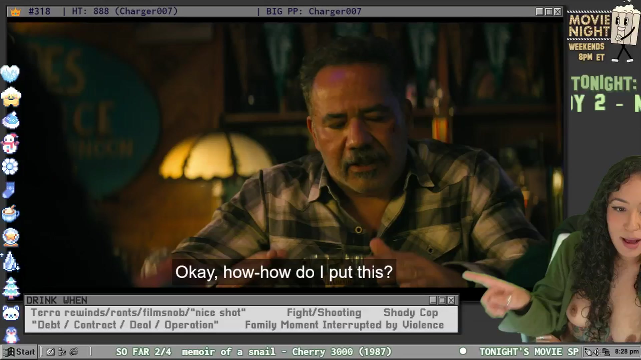Open the snowman desktop icon

11,143
